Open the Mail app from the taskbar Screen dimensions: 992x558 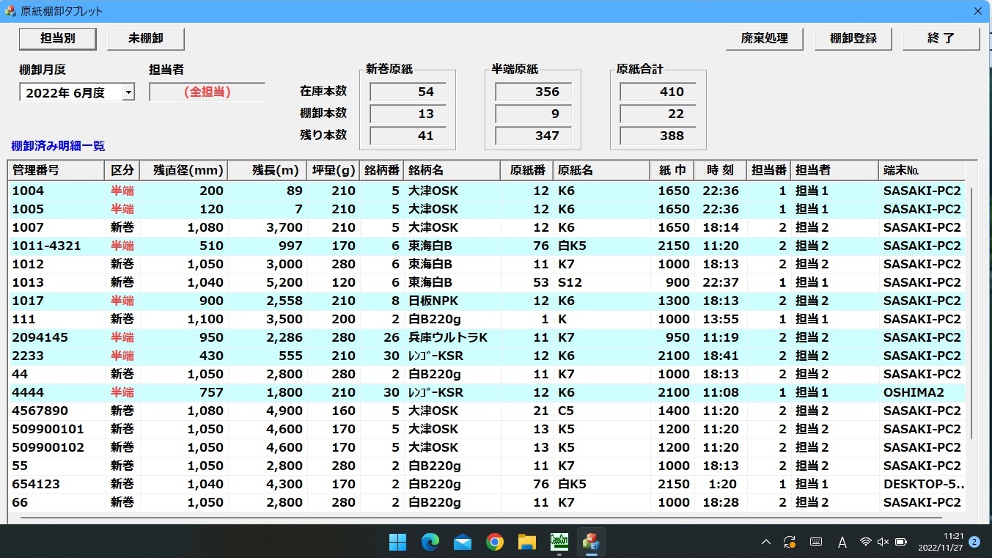click(x=463, y=542)
